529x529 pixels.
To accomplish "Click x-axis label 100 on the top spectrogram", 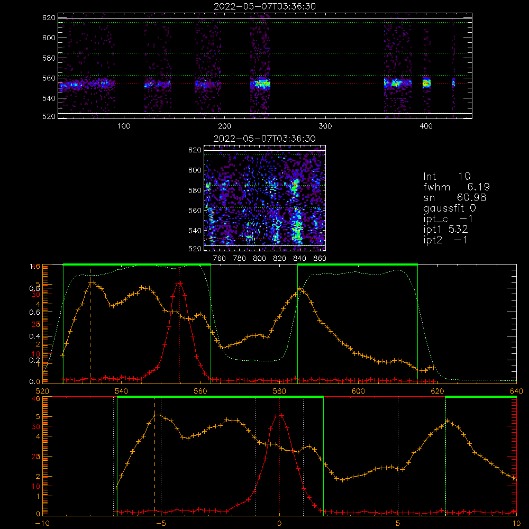I will click(124, 126).
